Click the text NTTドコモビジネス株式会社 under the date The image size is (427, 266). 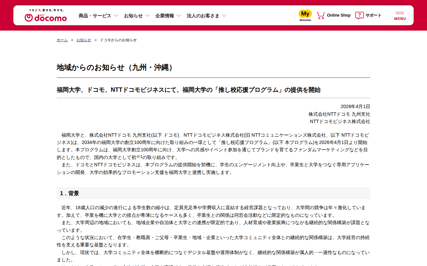click(x=340, y=122)
